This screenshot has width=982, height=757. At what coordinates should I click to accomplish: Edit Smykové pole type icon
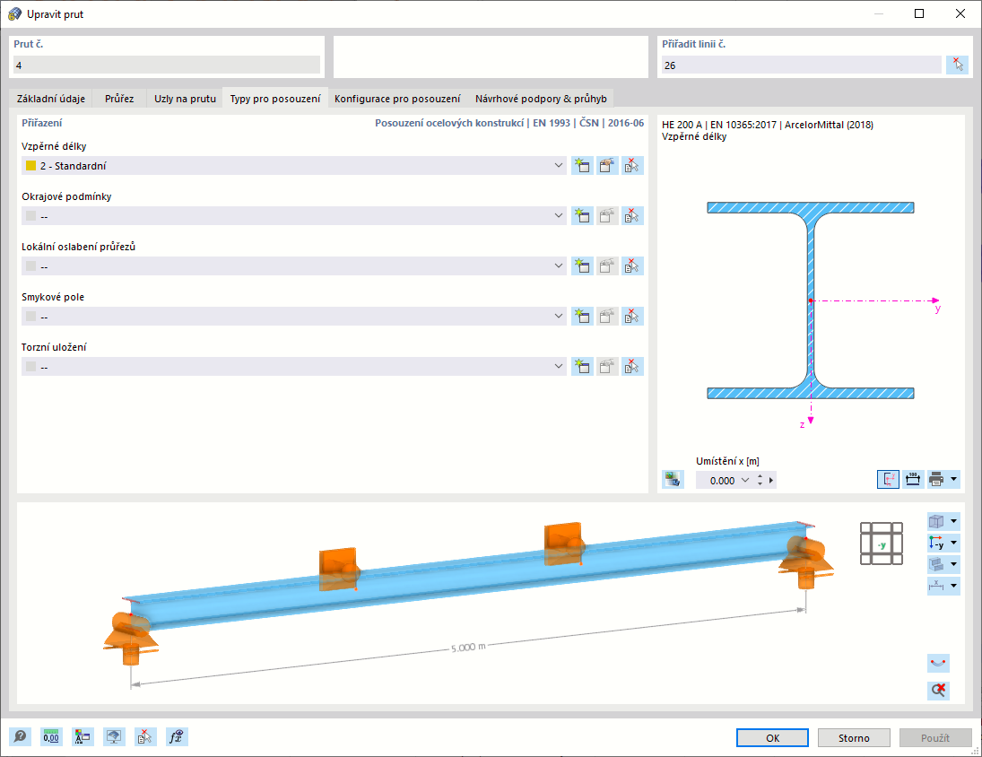point(607,317)
